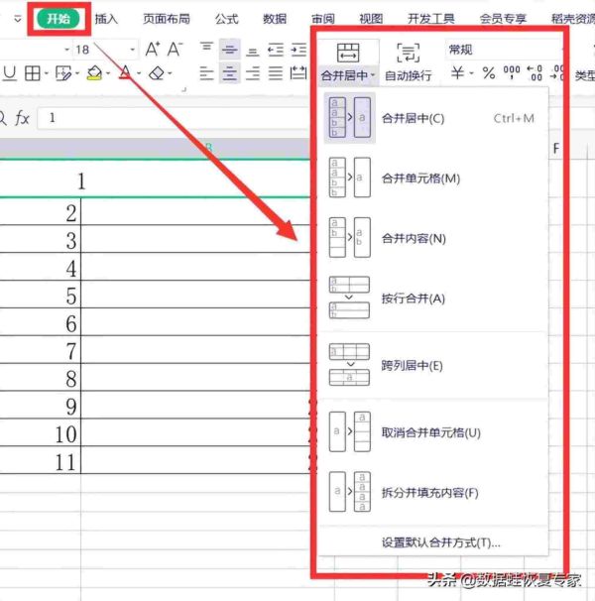Open the 常规 number format dropdown

click(504, 50)
